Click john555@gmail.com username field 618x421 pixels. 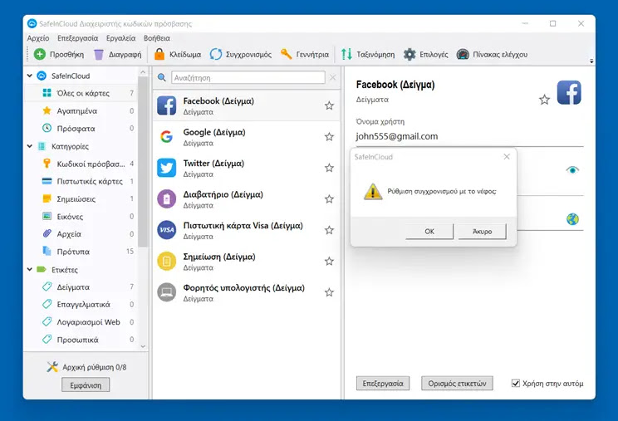point(469,136)
